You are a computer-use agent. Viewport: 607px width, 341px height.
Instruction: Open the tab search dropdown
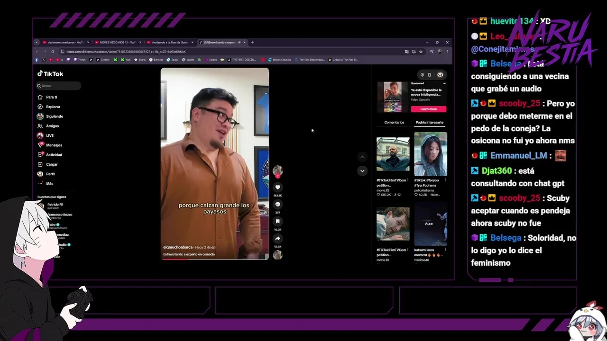(37, 42)
